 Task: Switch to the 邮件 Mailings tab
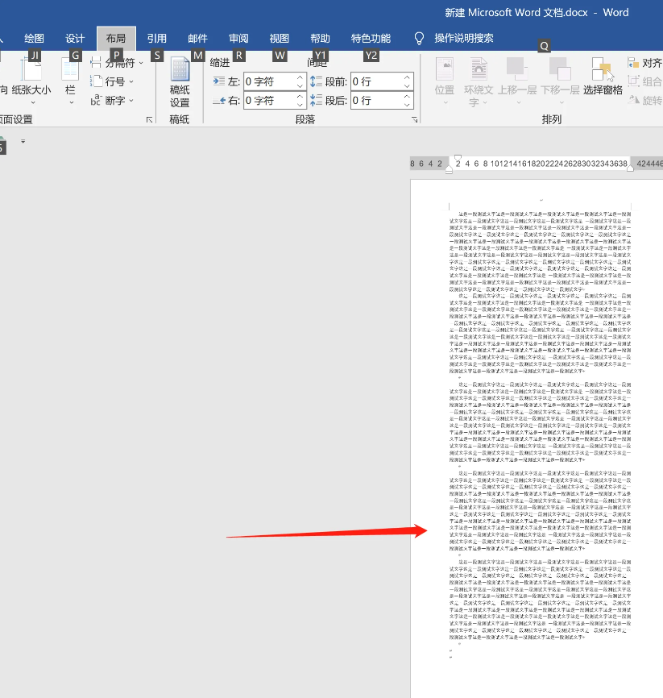197,38
